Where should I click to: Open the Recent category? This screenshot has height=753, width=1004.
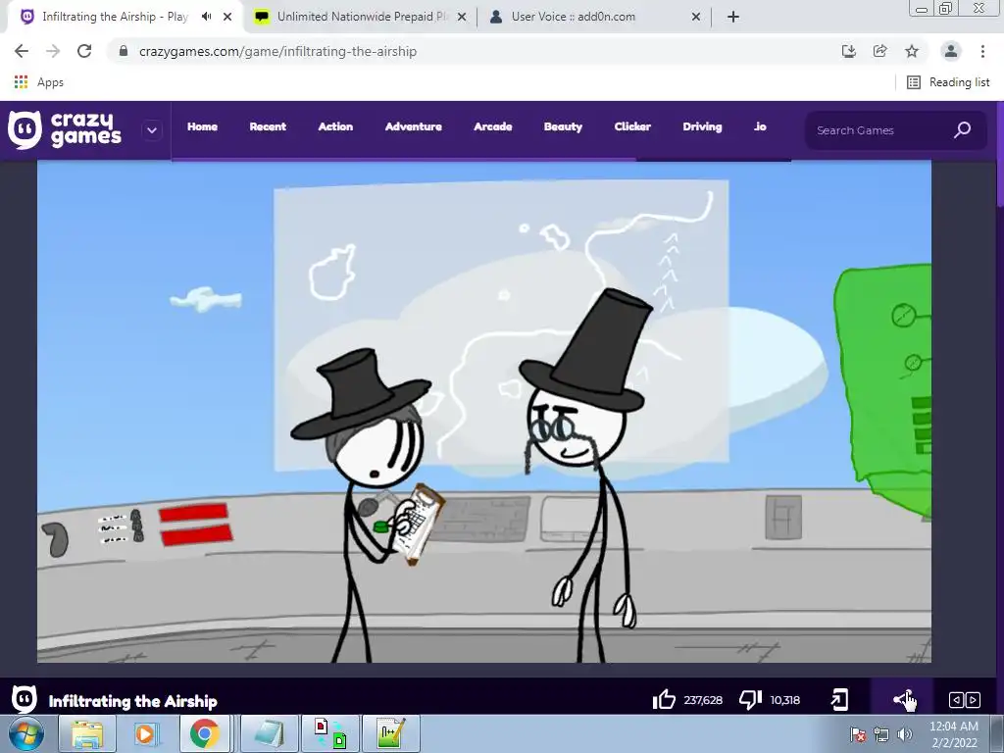pos(268,126)
